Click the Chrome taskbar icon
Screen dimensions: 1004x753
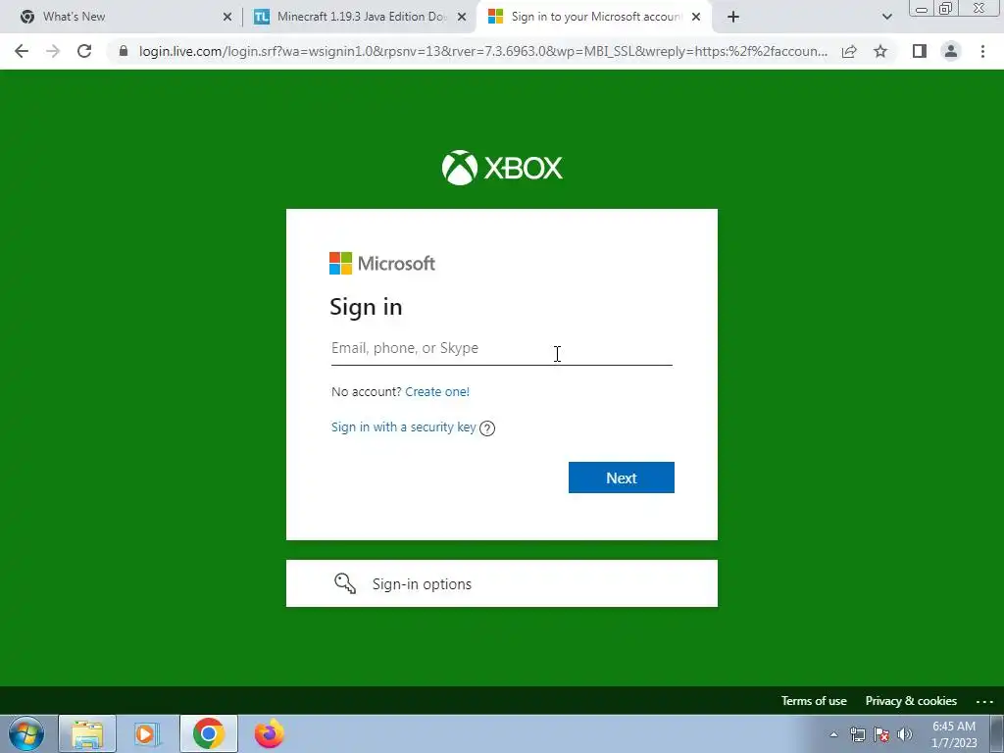pos(208,733)
